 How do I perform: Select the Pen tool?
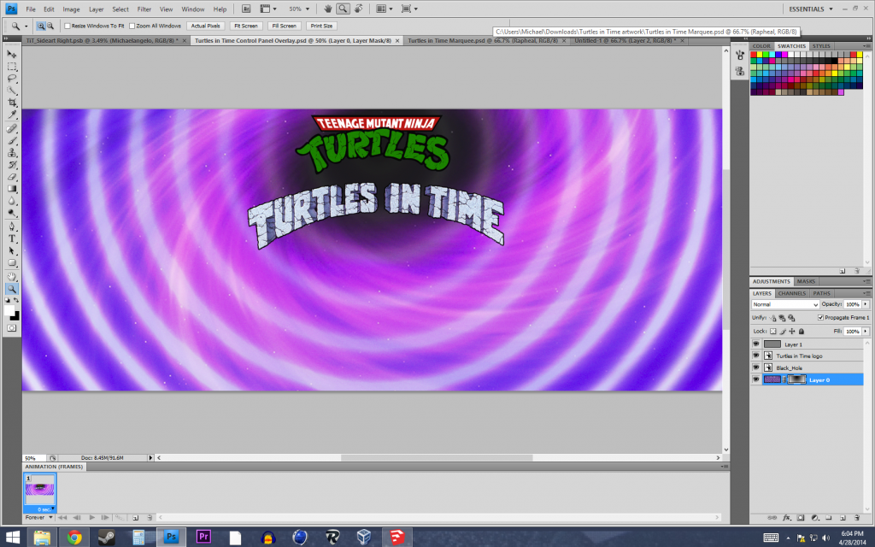[12, 226]
